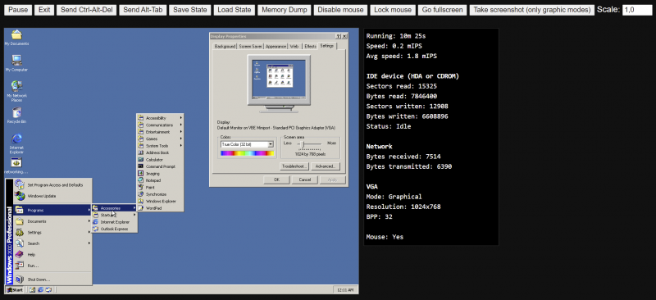Viewport: 656px width, 300px height.
Task: Open Help from Start menu
Action: point(52,254)
